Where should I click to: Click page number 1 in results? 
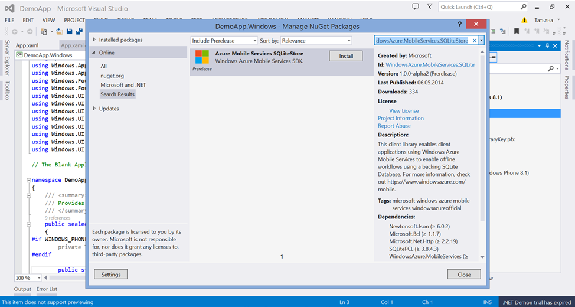click(x=282, y=257)
